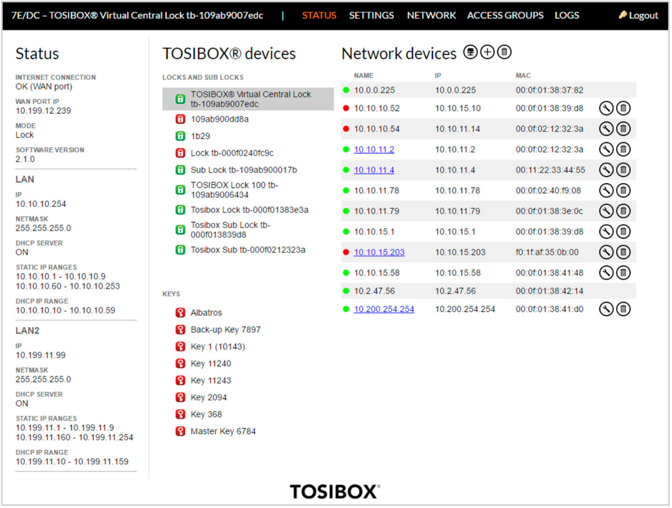Select Tosibox Lock tb-000f01383e3a
This screenshot has width=672, height=508.
click(250, 210)
